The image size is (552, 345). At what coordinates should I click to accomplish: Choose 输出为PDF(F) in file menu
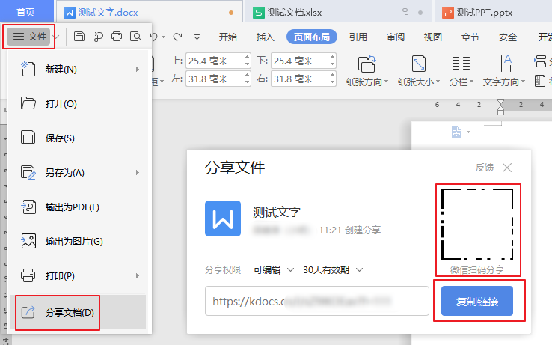pos(78,207)
